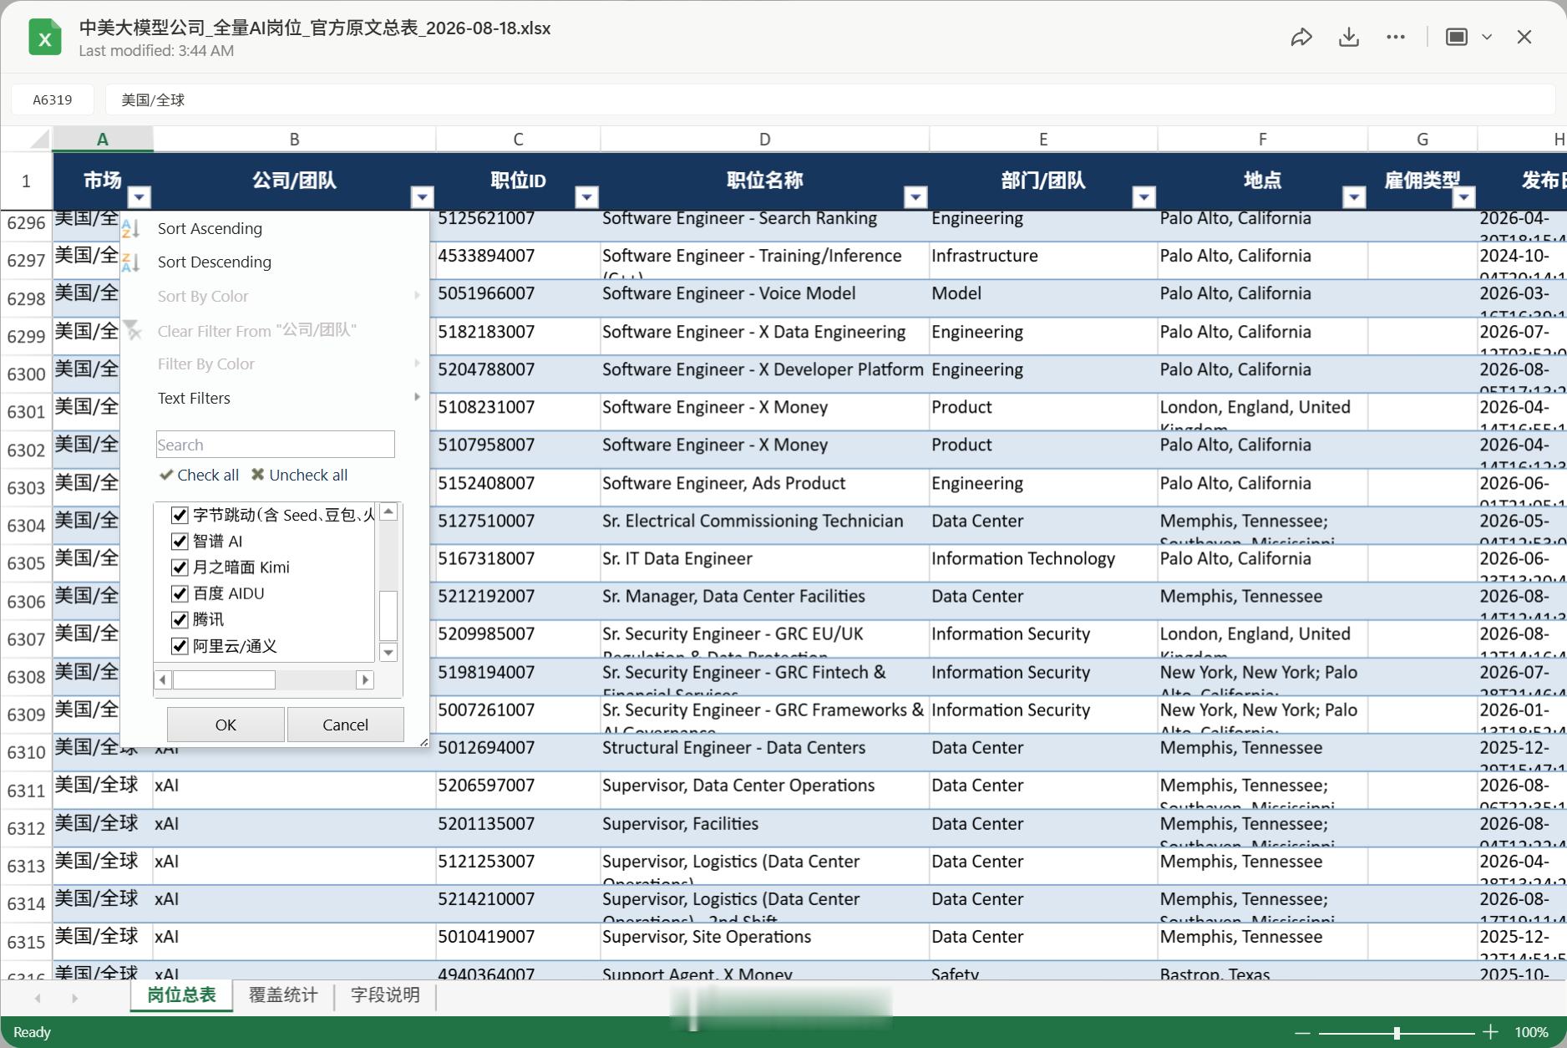Focus the filter Search box
Viewport: 1567px width, 1048px height.
(x=275, y=445)
